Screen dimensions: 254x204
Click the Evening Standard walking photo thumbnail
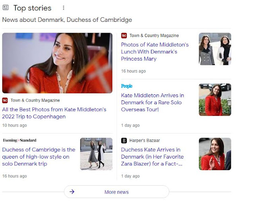(96, 154)
